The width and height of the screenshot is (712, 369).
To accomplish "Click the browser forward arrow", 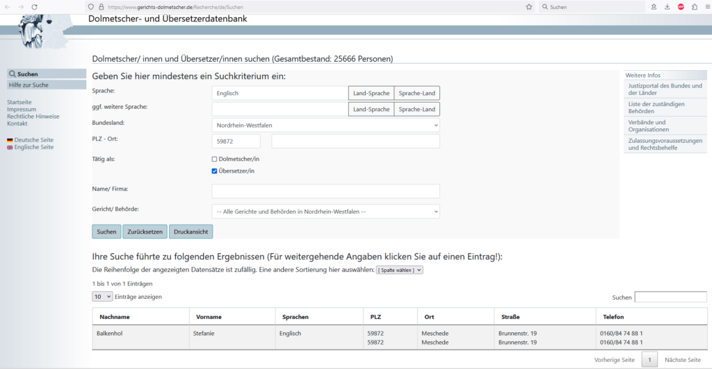I will [x=21, y=7].
